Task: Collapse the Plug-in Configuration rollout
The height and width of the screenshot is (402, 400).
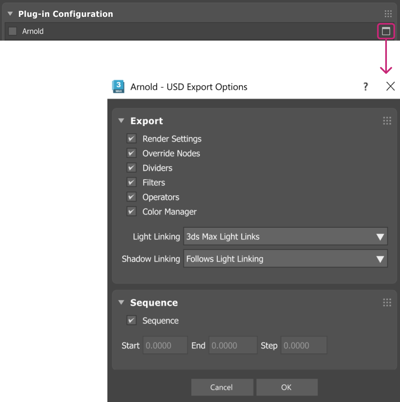Action: pos(10,14)
